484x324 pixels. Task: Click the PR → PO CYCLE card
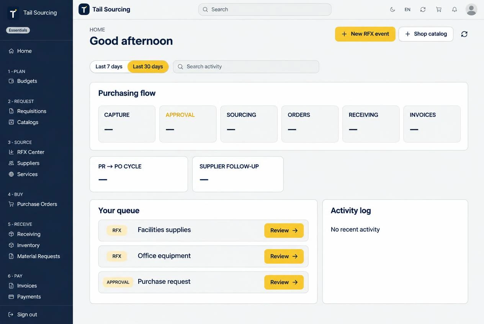pos(139,174)
